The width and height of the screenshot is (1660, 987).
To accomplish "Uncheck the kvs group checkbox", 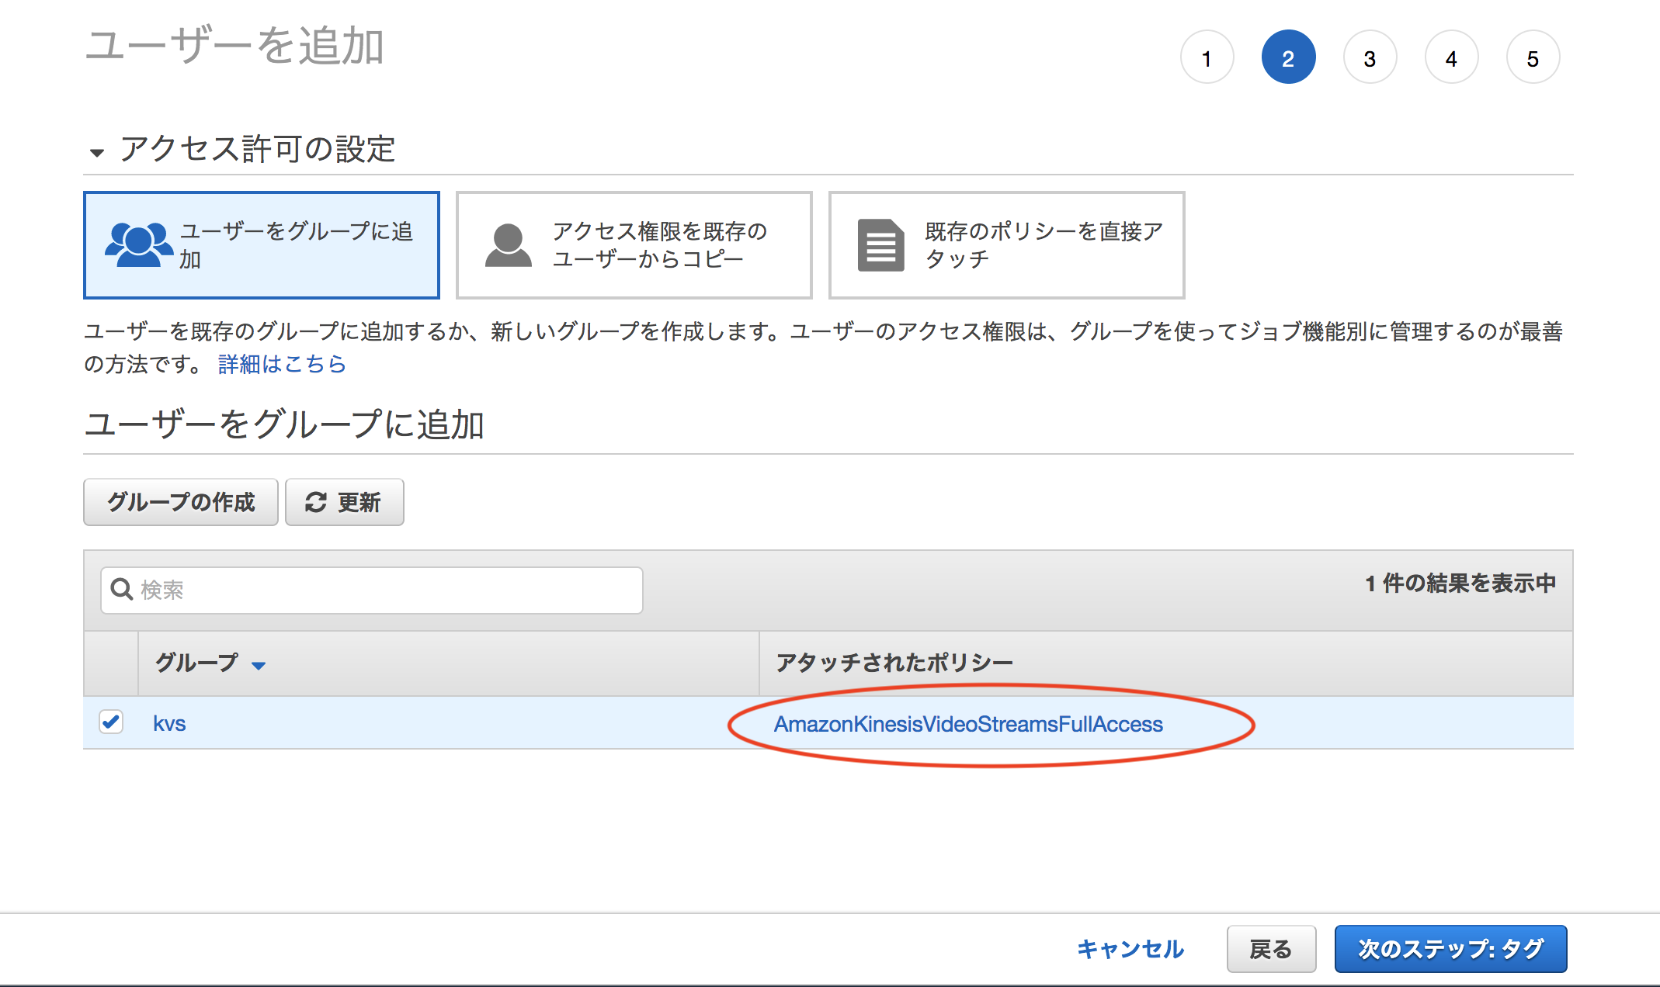I will click(x=111, y=722).
